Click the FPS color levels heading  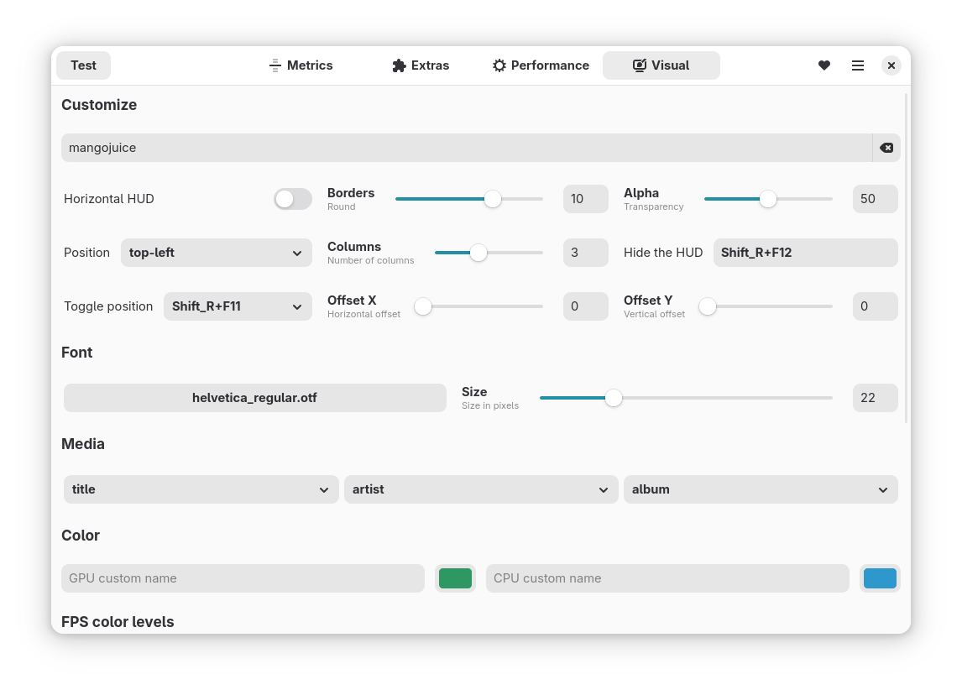pos(118,622)
